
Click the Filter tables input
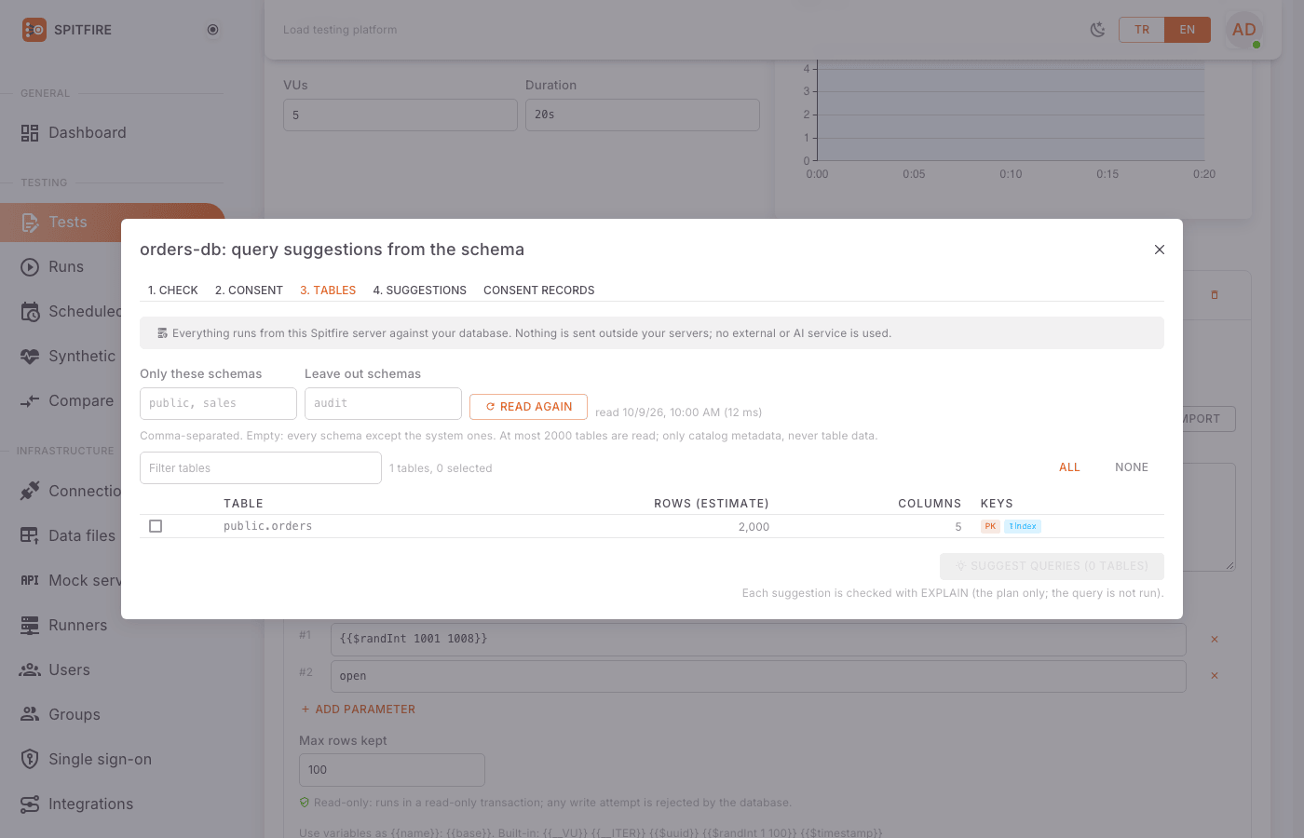pyautogui.click(x=261, y=468)
